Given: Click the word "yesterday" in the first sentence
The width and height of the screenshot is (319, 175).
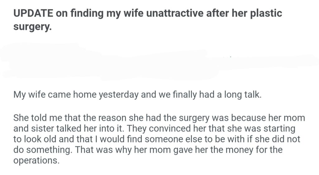Looking at the screenshot, I should click(x=119, y=95).
